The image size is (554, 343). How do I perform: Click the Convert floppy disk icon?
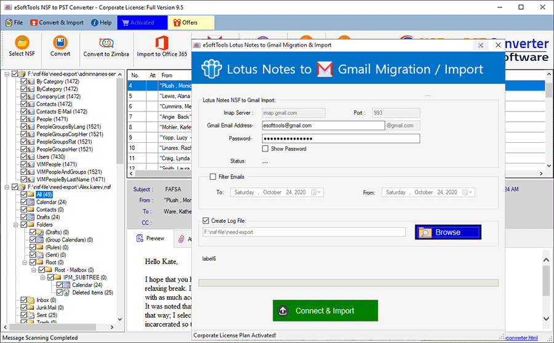pyautogui.click(x=60, y=42)
